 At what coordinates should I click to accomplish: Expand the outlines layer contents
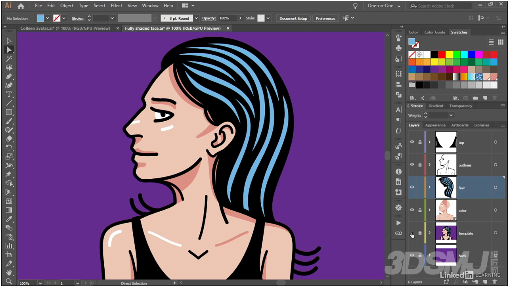click(x=429, y=165)
